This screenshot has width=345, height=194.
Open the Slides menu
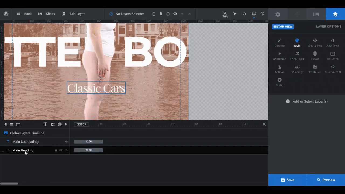pyautogui.click(x=47, y=14)
